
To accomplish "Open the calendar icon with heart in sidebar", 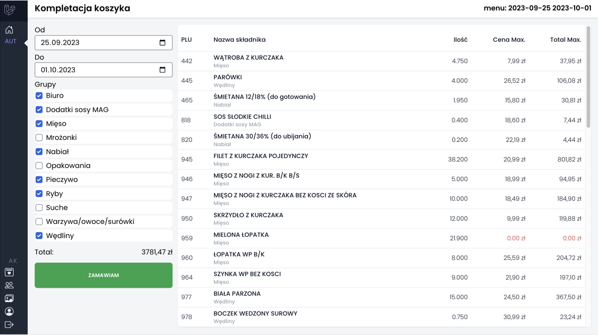I will [9, 272].
